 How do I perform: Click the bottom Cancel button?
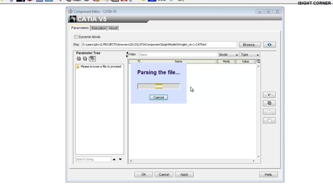coord(164,175)
